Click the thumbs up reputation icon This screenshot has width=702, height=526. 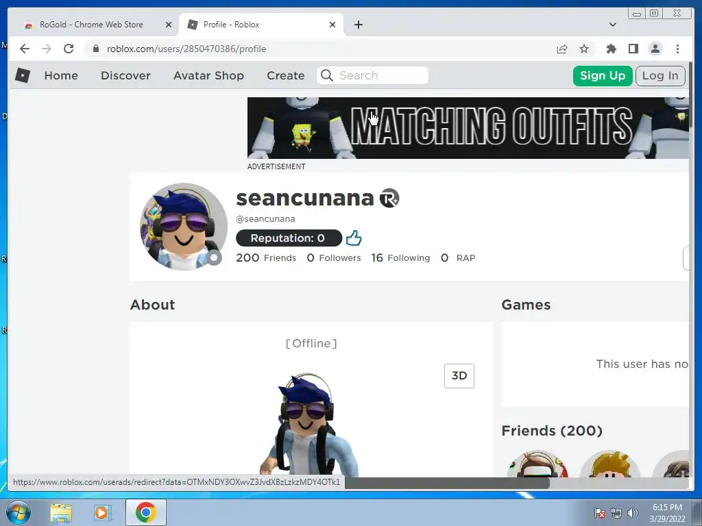(354, 238)
